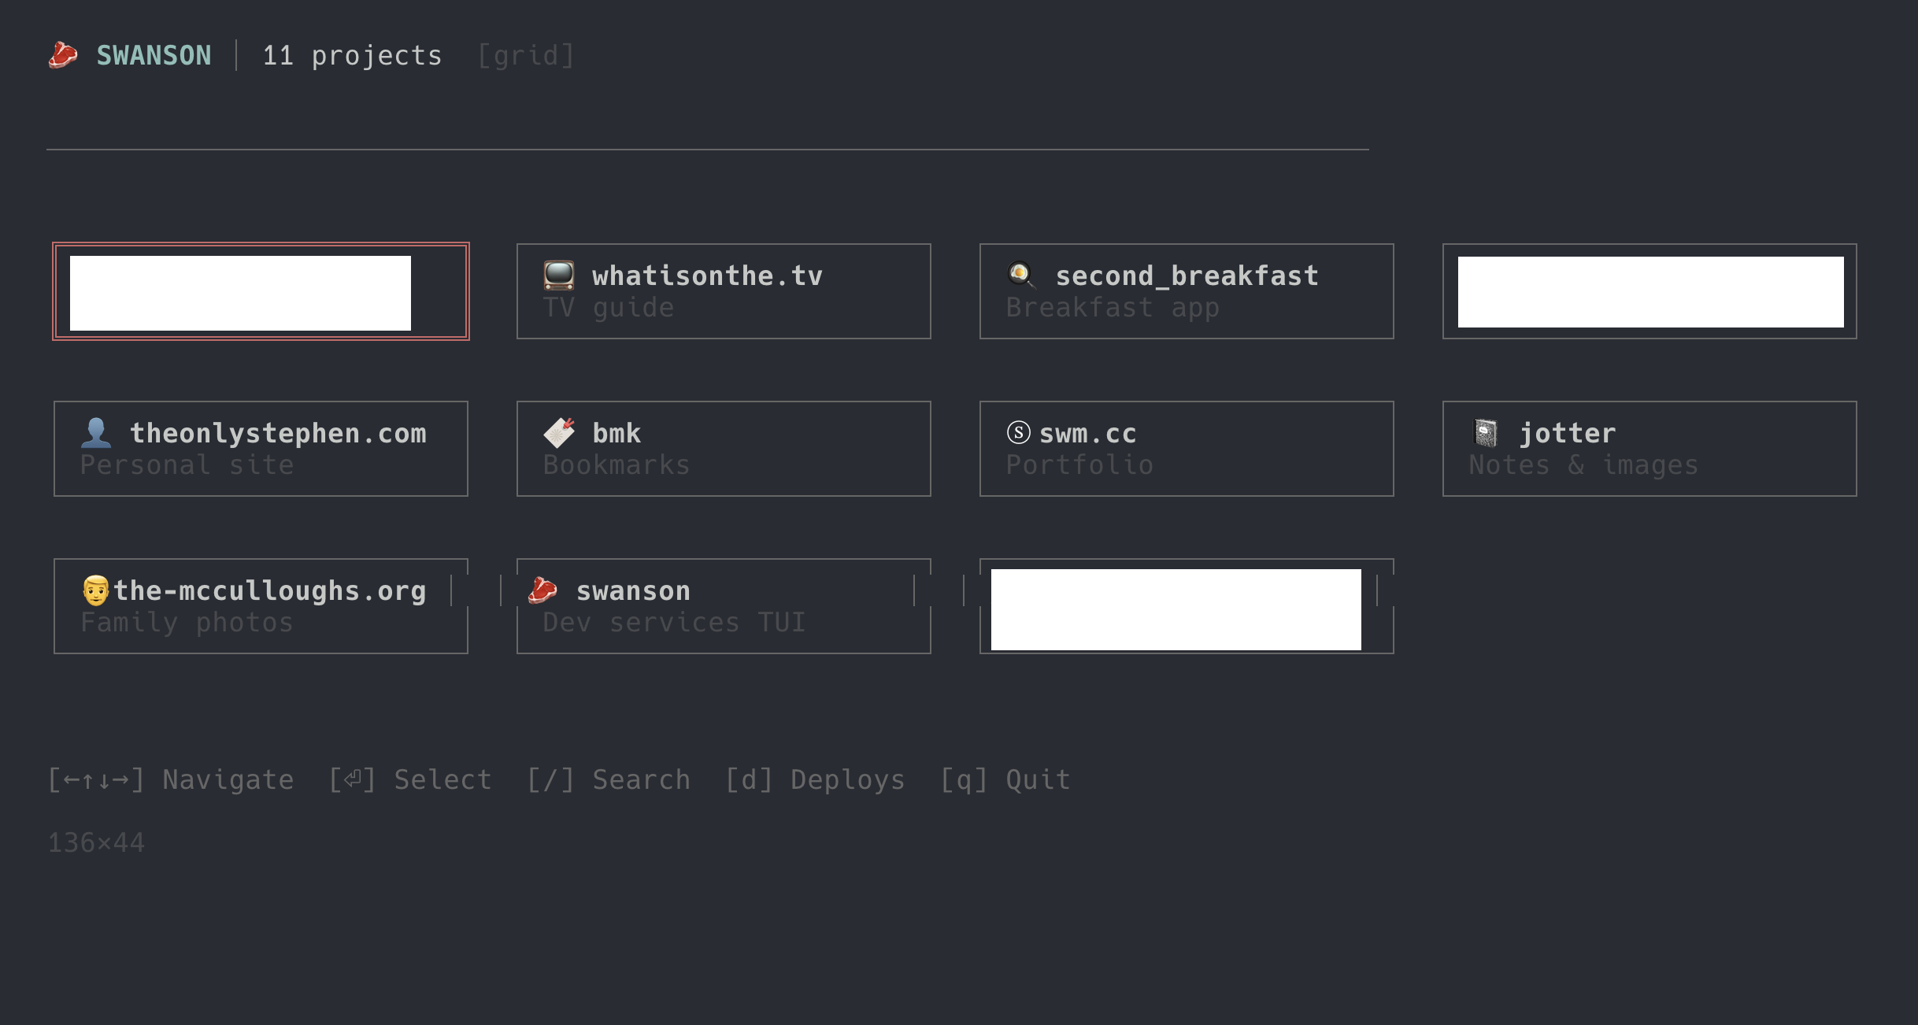Open the second_breakfast Breakfast app card
Image resolution: width=1918 pixels, height=1025 pixels.
[x=1185, y=290]
